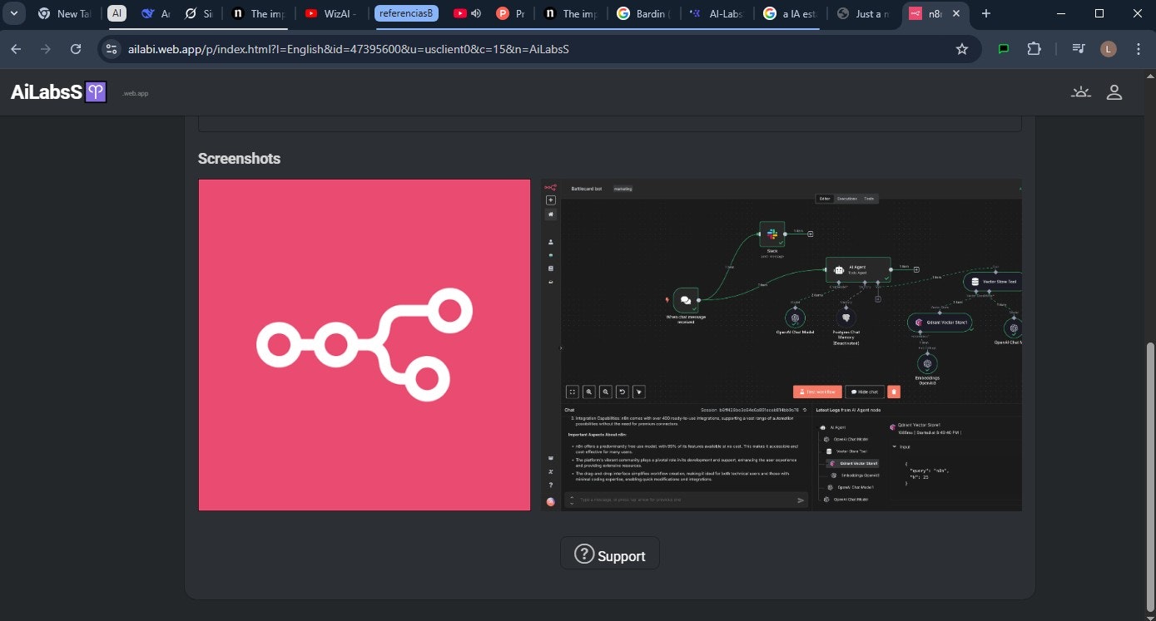Click the site information icon in address bar

[x=112, y=49]
